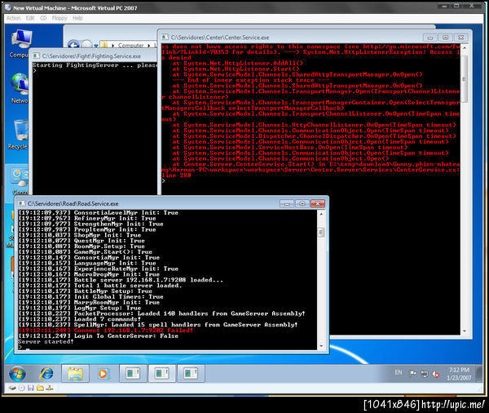Maximize the Road.Service console window
Viewport: 489px width, 413px height.
click(x=302, y=204)
